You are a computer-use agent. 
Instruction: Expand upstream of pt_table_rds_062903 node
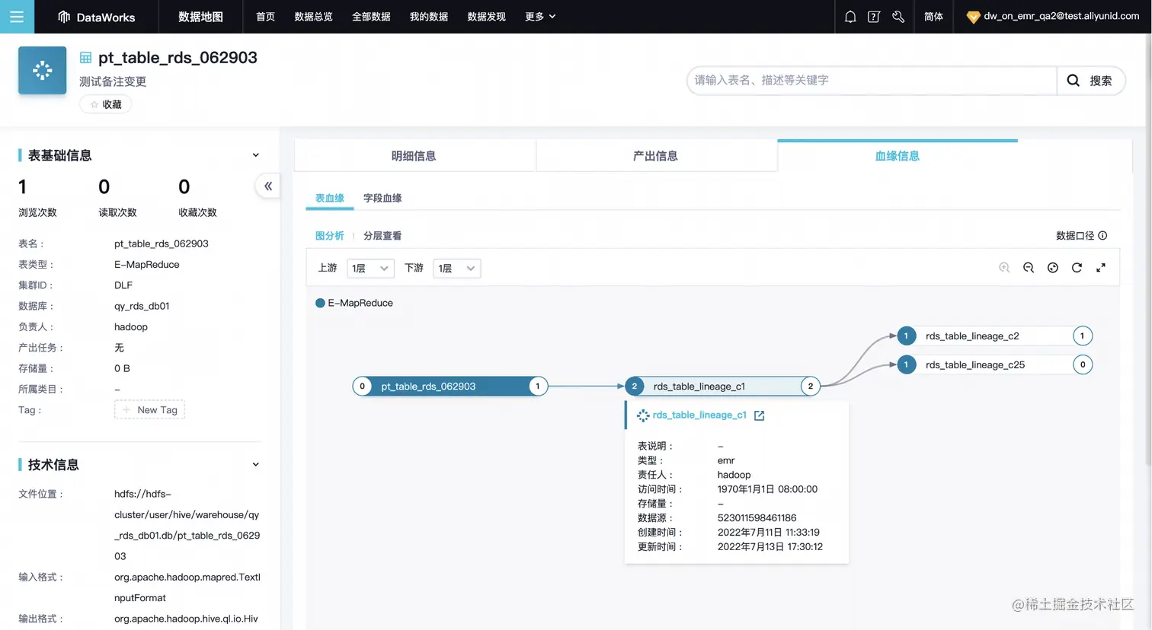pos(362,387)
